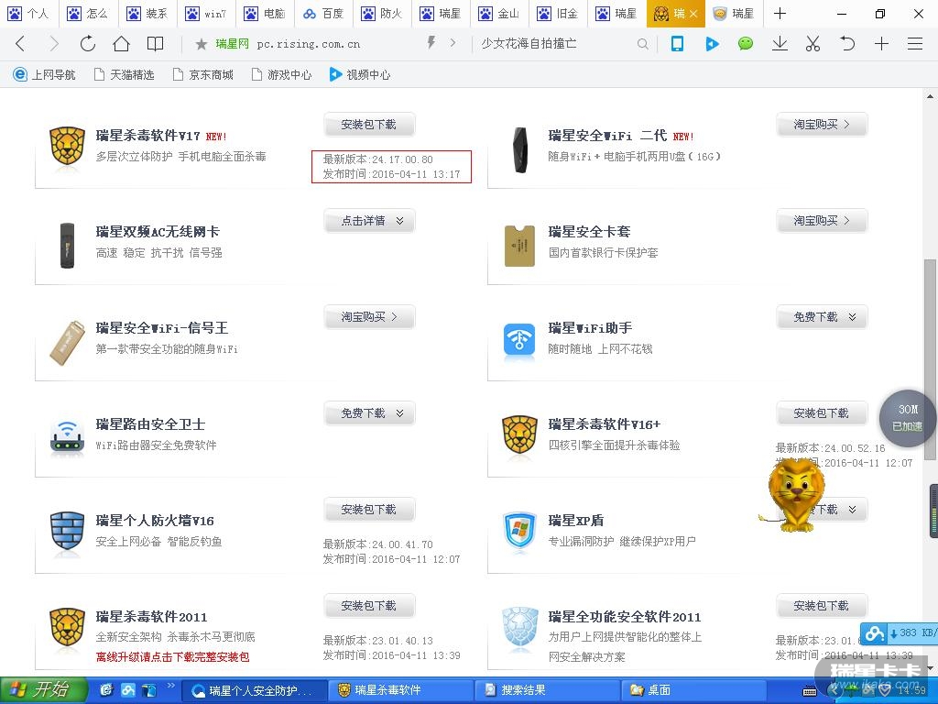Viewport: 938px width, 704px height.
Task: Click the scissors screenshot icon
Action: tap(813, 43)
